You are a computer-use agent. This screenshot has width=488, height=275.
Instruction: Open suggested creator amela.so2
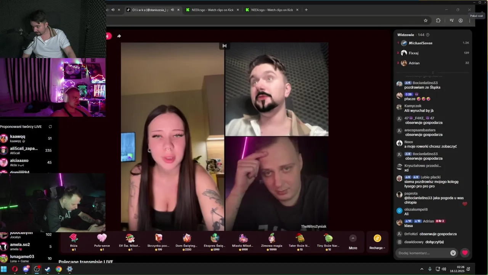pos(27,246)
